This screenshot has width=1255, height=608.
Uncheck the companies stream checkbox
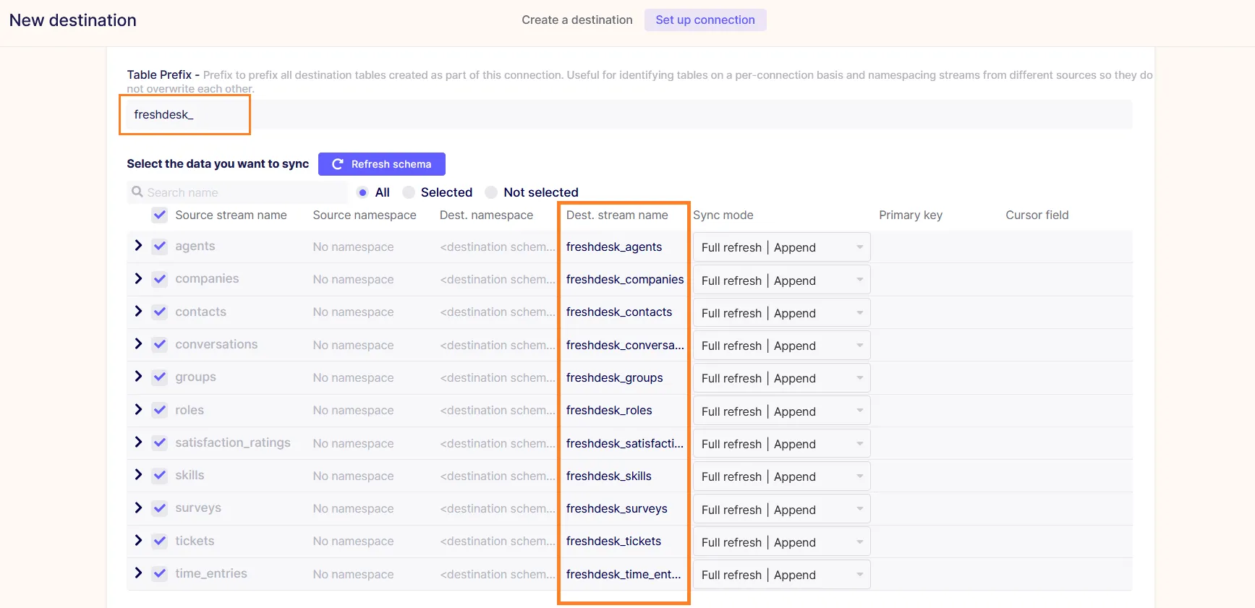click(x=160, y=279)
